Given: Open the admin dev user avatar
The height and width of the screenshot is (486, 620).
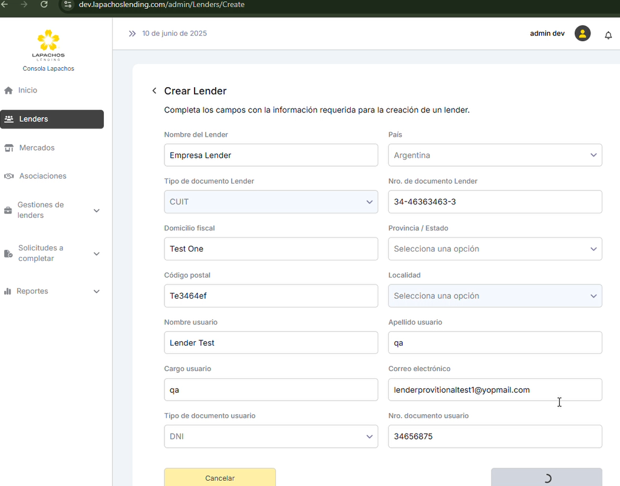Looking at the screenshot, I should point(582,34).
